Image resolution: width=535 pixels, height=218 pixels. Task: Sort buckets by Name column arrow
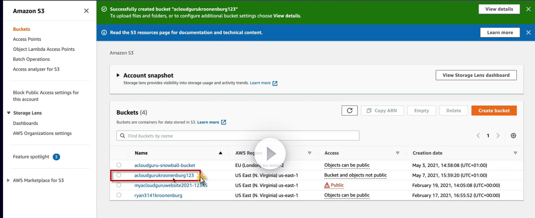(x=220, y=153)
